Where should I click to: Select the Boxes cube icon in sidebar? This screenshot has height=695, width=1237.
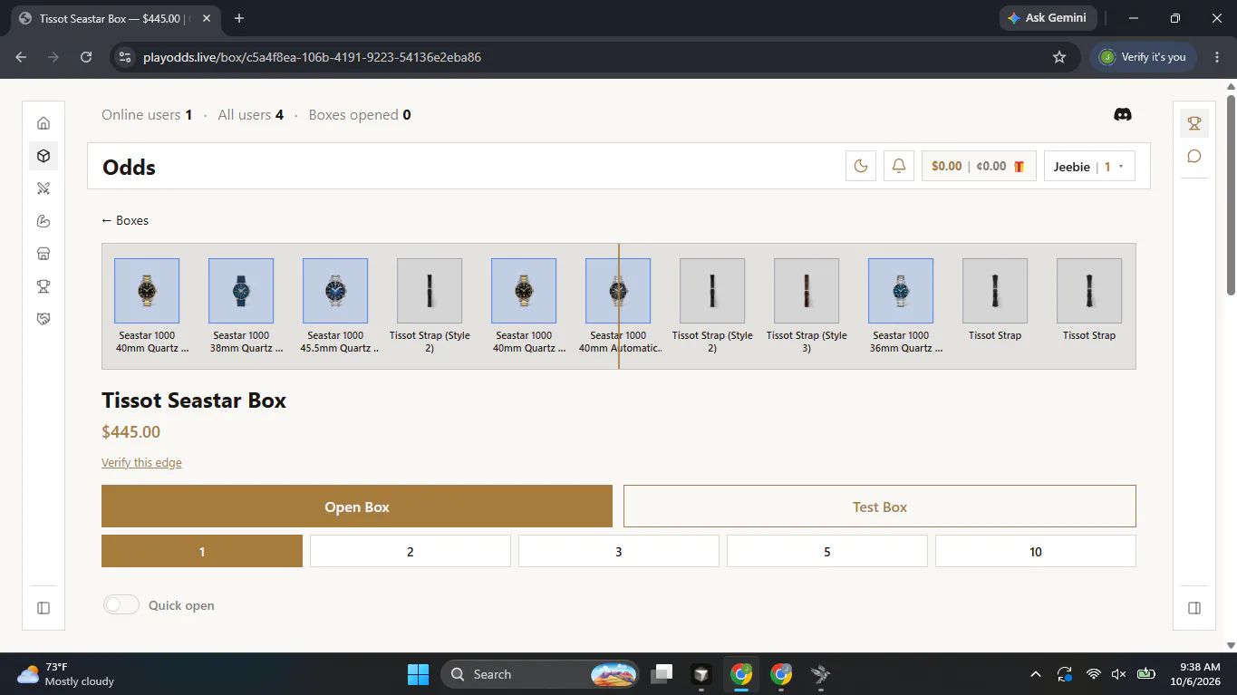(43, 156)
